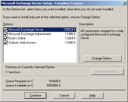Click the Description: label
The height and width of the screenshot is (102, 128).
coord(87,24)
